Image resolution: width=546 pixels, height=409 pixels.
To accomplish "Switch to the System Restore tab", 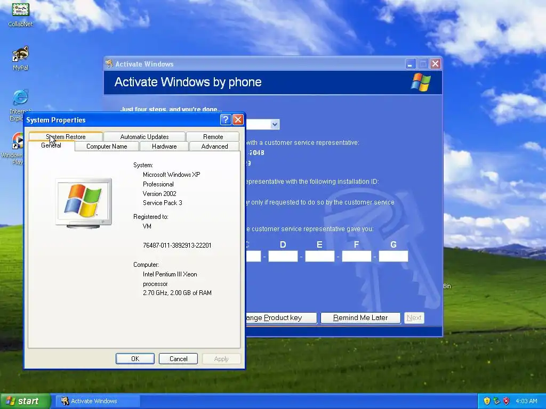I will 66,136.
